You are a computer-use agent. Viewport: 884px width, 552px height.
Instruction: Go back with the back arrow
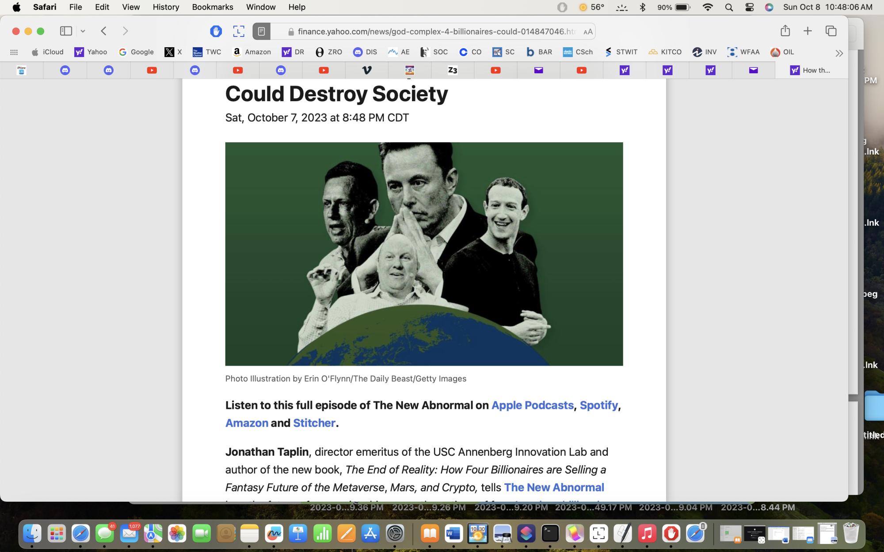click(x=104, y=31)
